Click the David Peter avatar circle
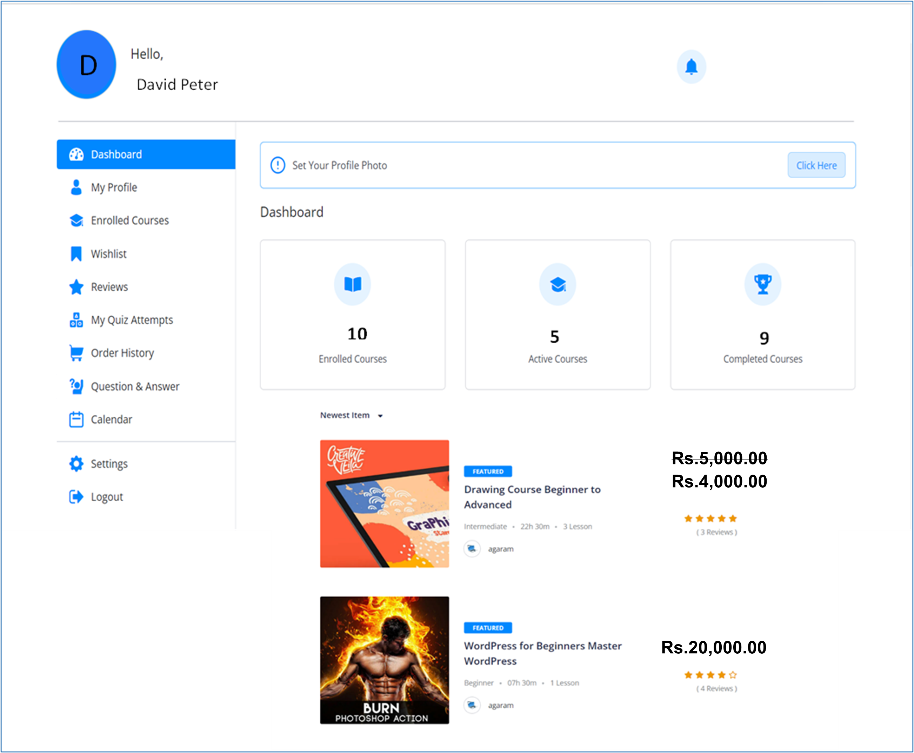This screenshot has width=914, height=753. tap(87, 65)
